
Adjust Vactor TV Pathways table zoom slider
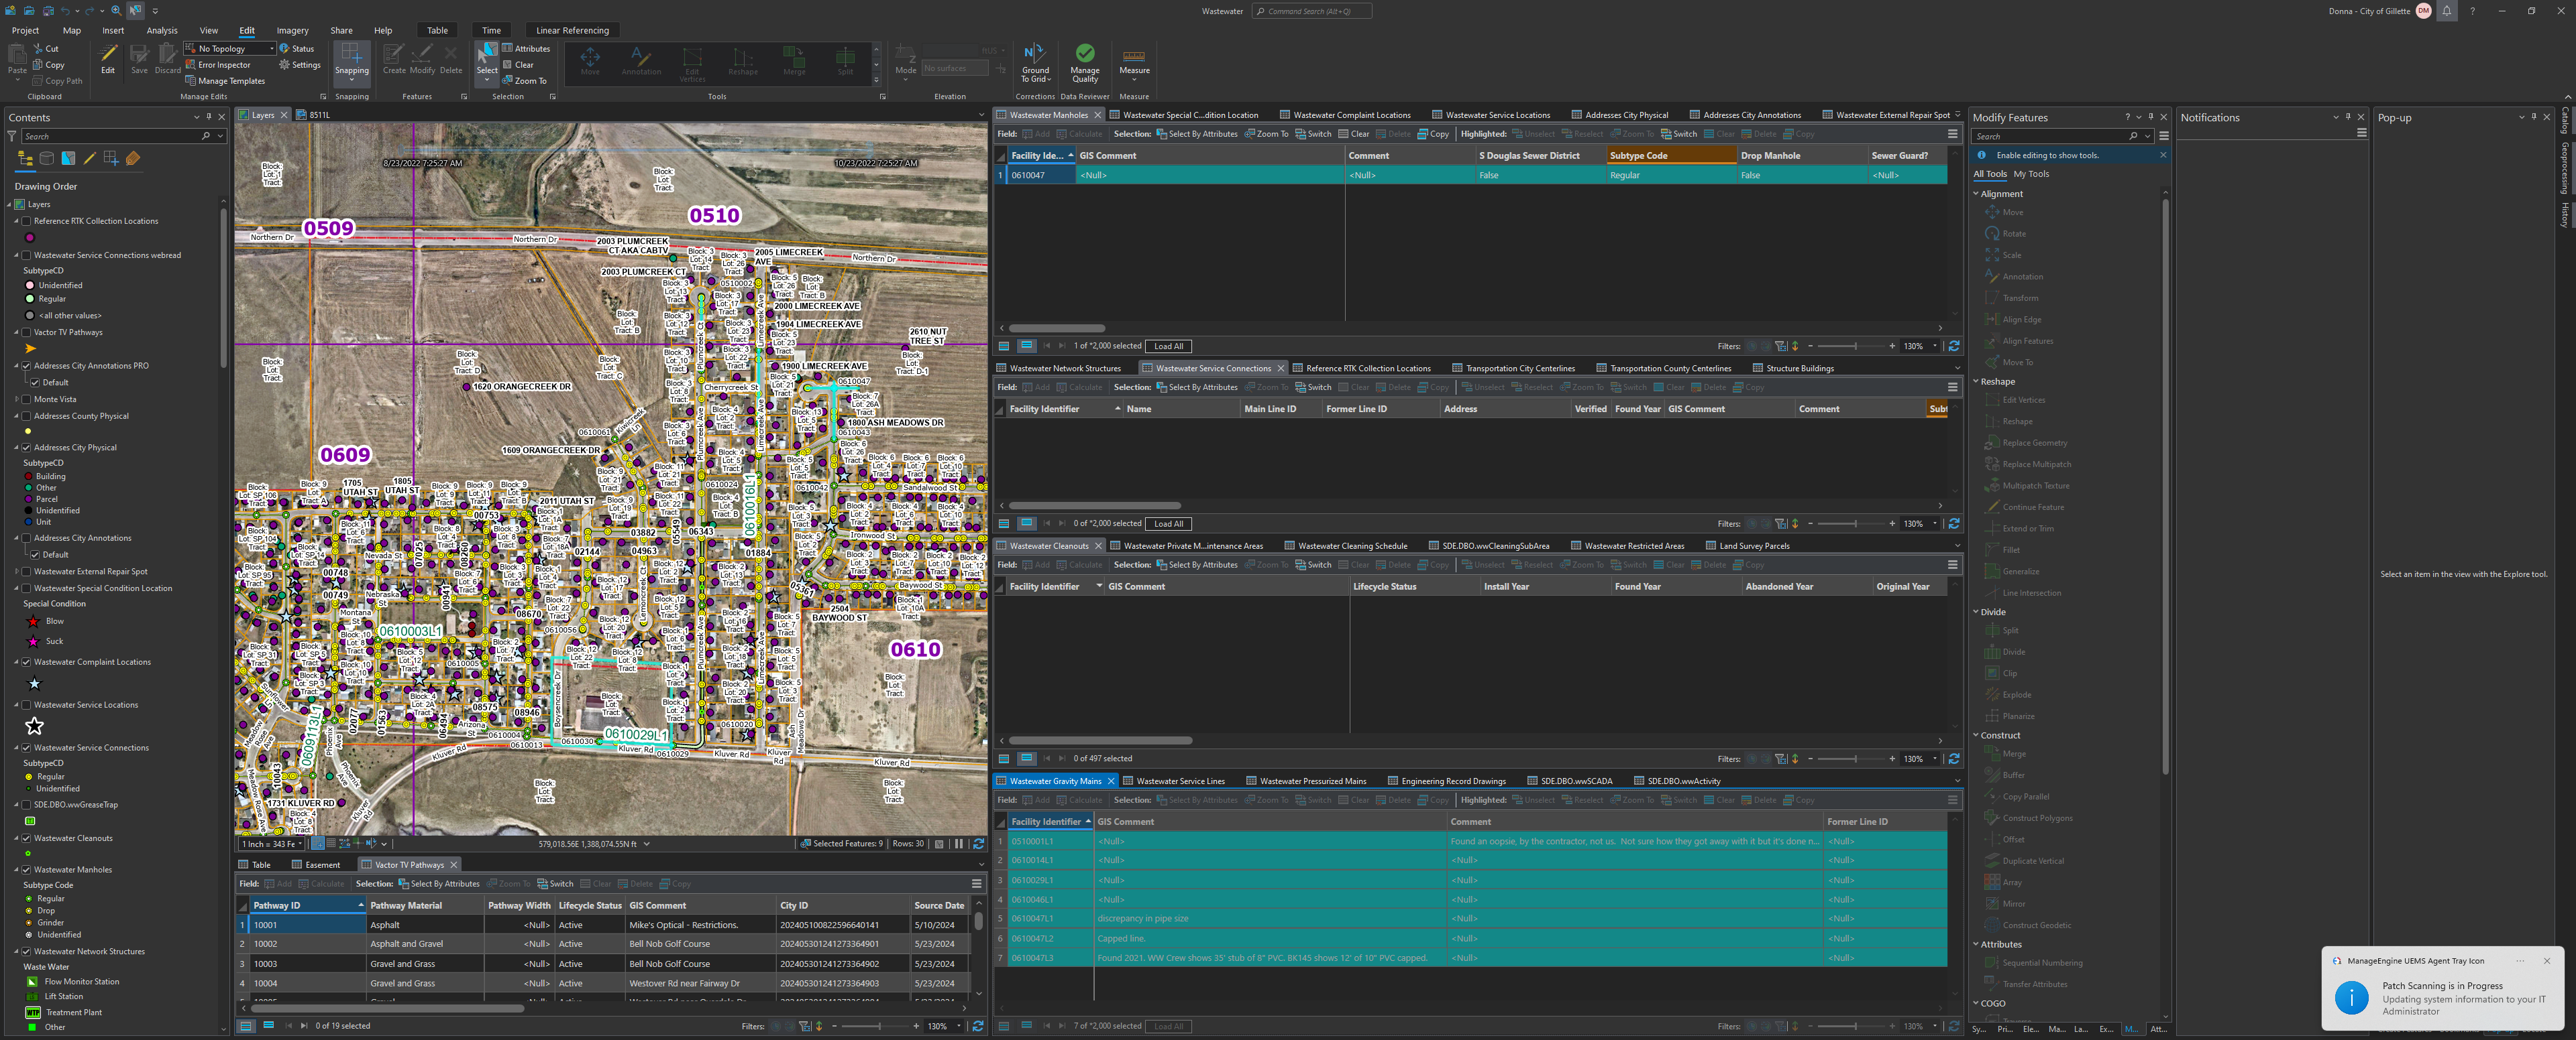(879, 1026)
